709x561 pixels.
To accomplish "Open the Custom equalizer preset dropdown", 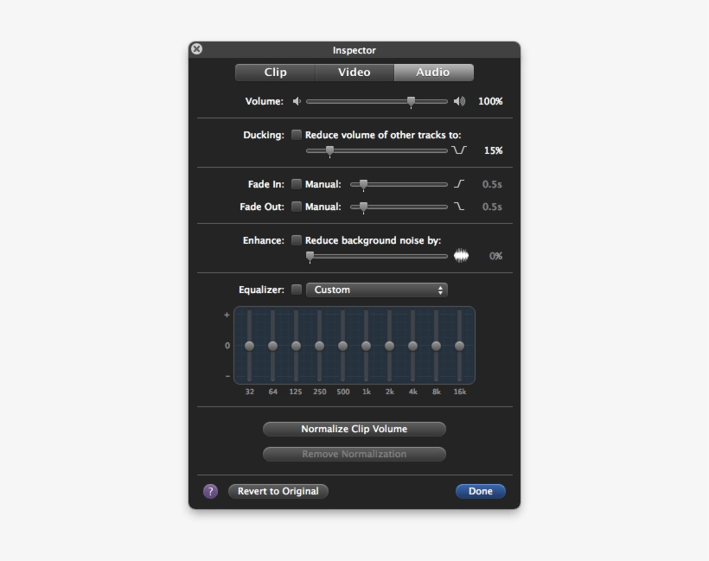I will (377, 290).
